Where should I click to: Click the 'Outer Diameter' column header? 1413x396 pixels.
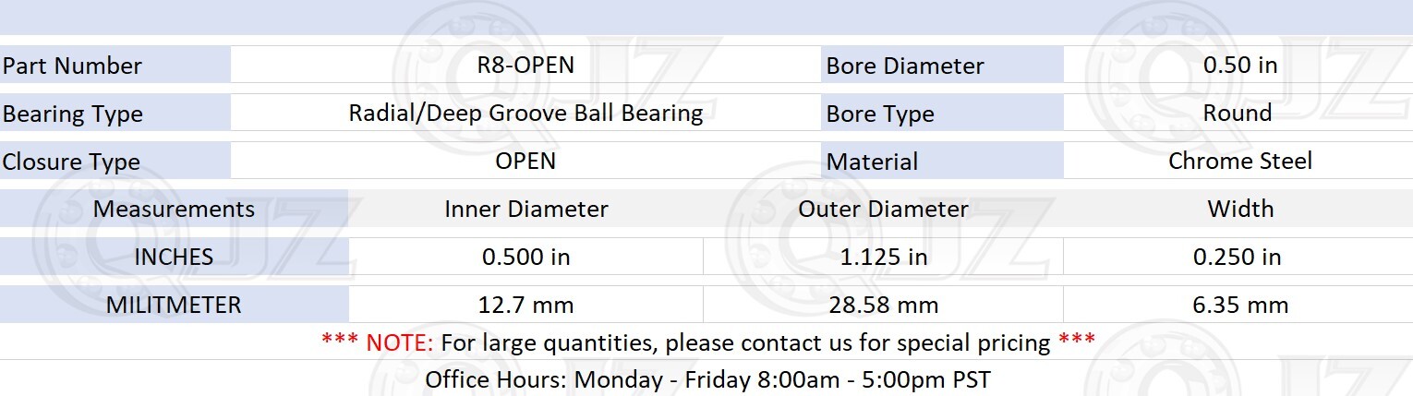point(883,209)
